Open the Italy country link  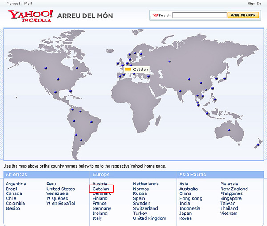[x=97, y=218]
